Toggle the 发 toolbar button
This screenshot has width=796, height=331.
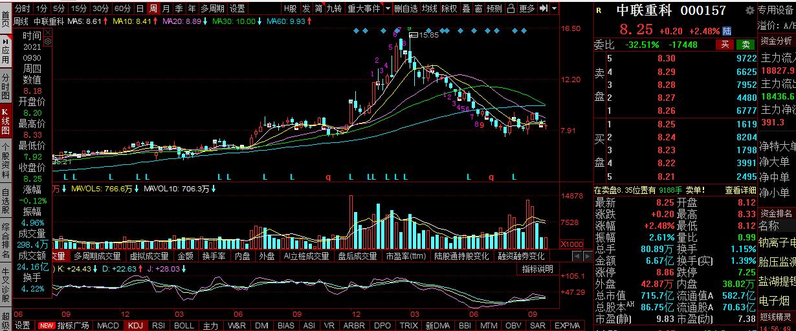306,8
